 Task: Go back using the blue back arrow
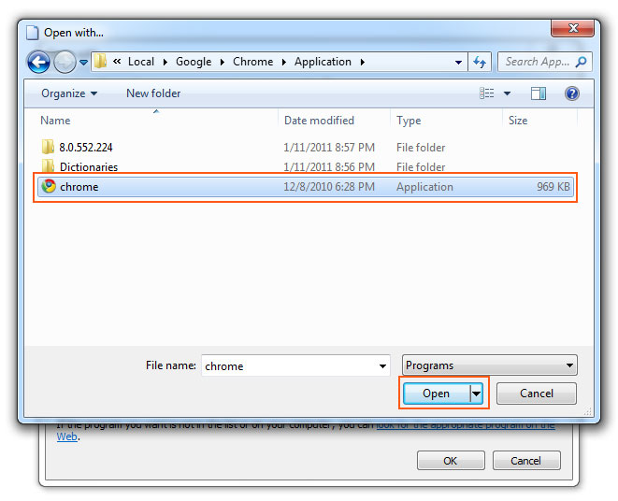pos(38,62)
